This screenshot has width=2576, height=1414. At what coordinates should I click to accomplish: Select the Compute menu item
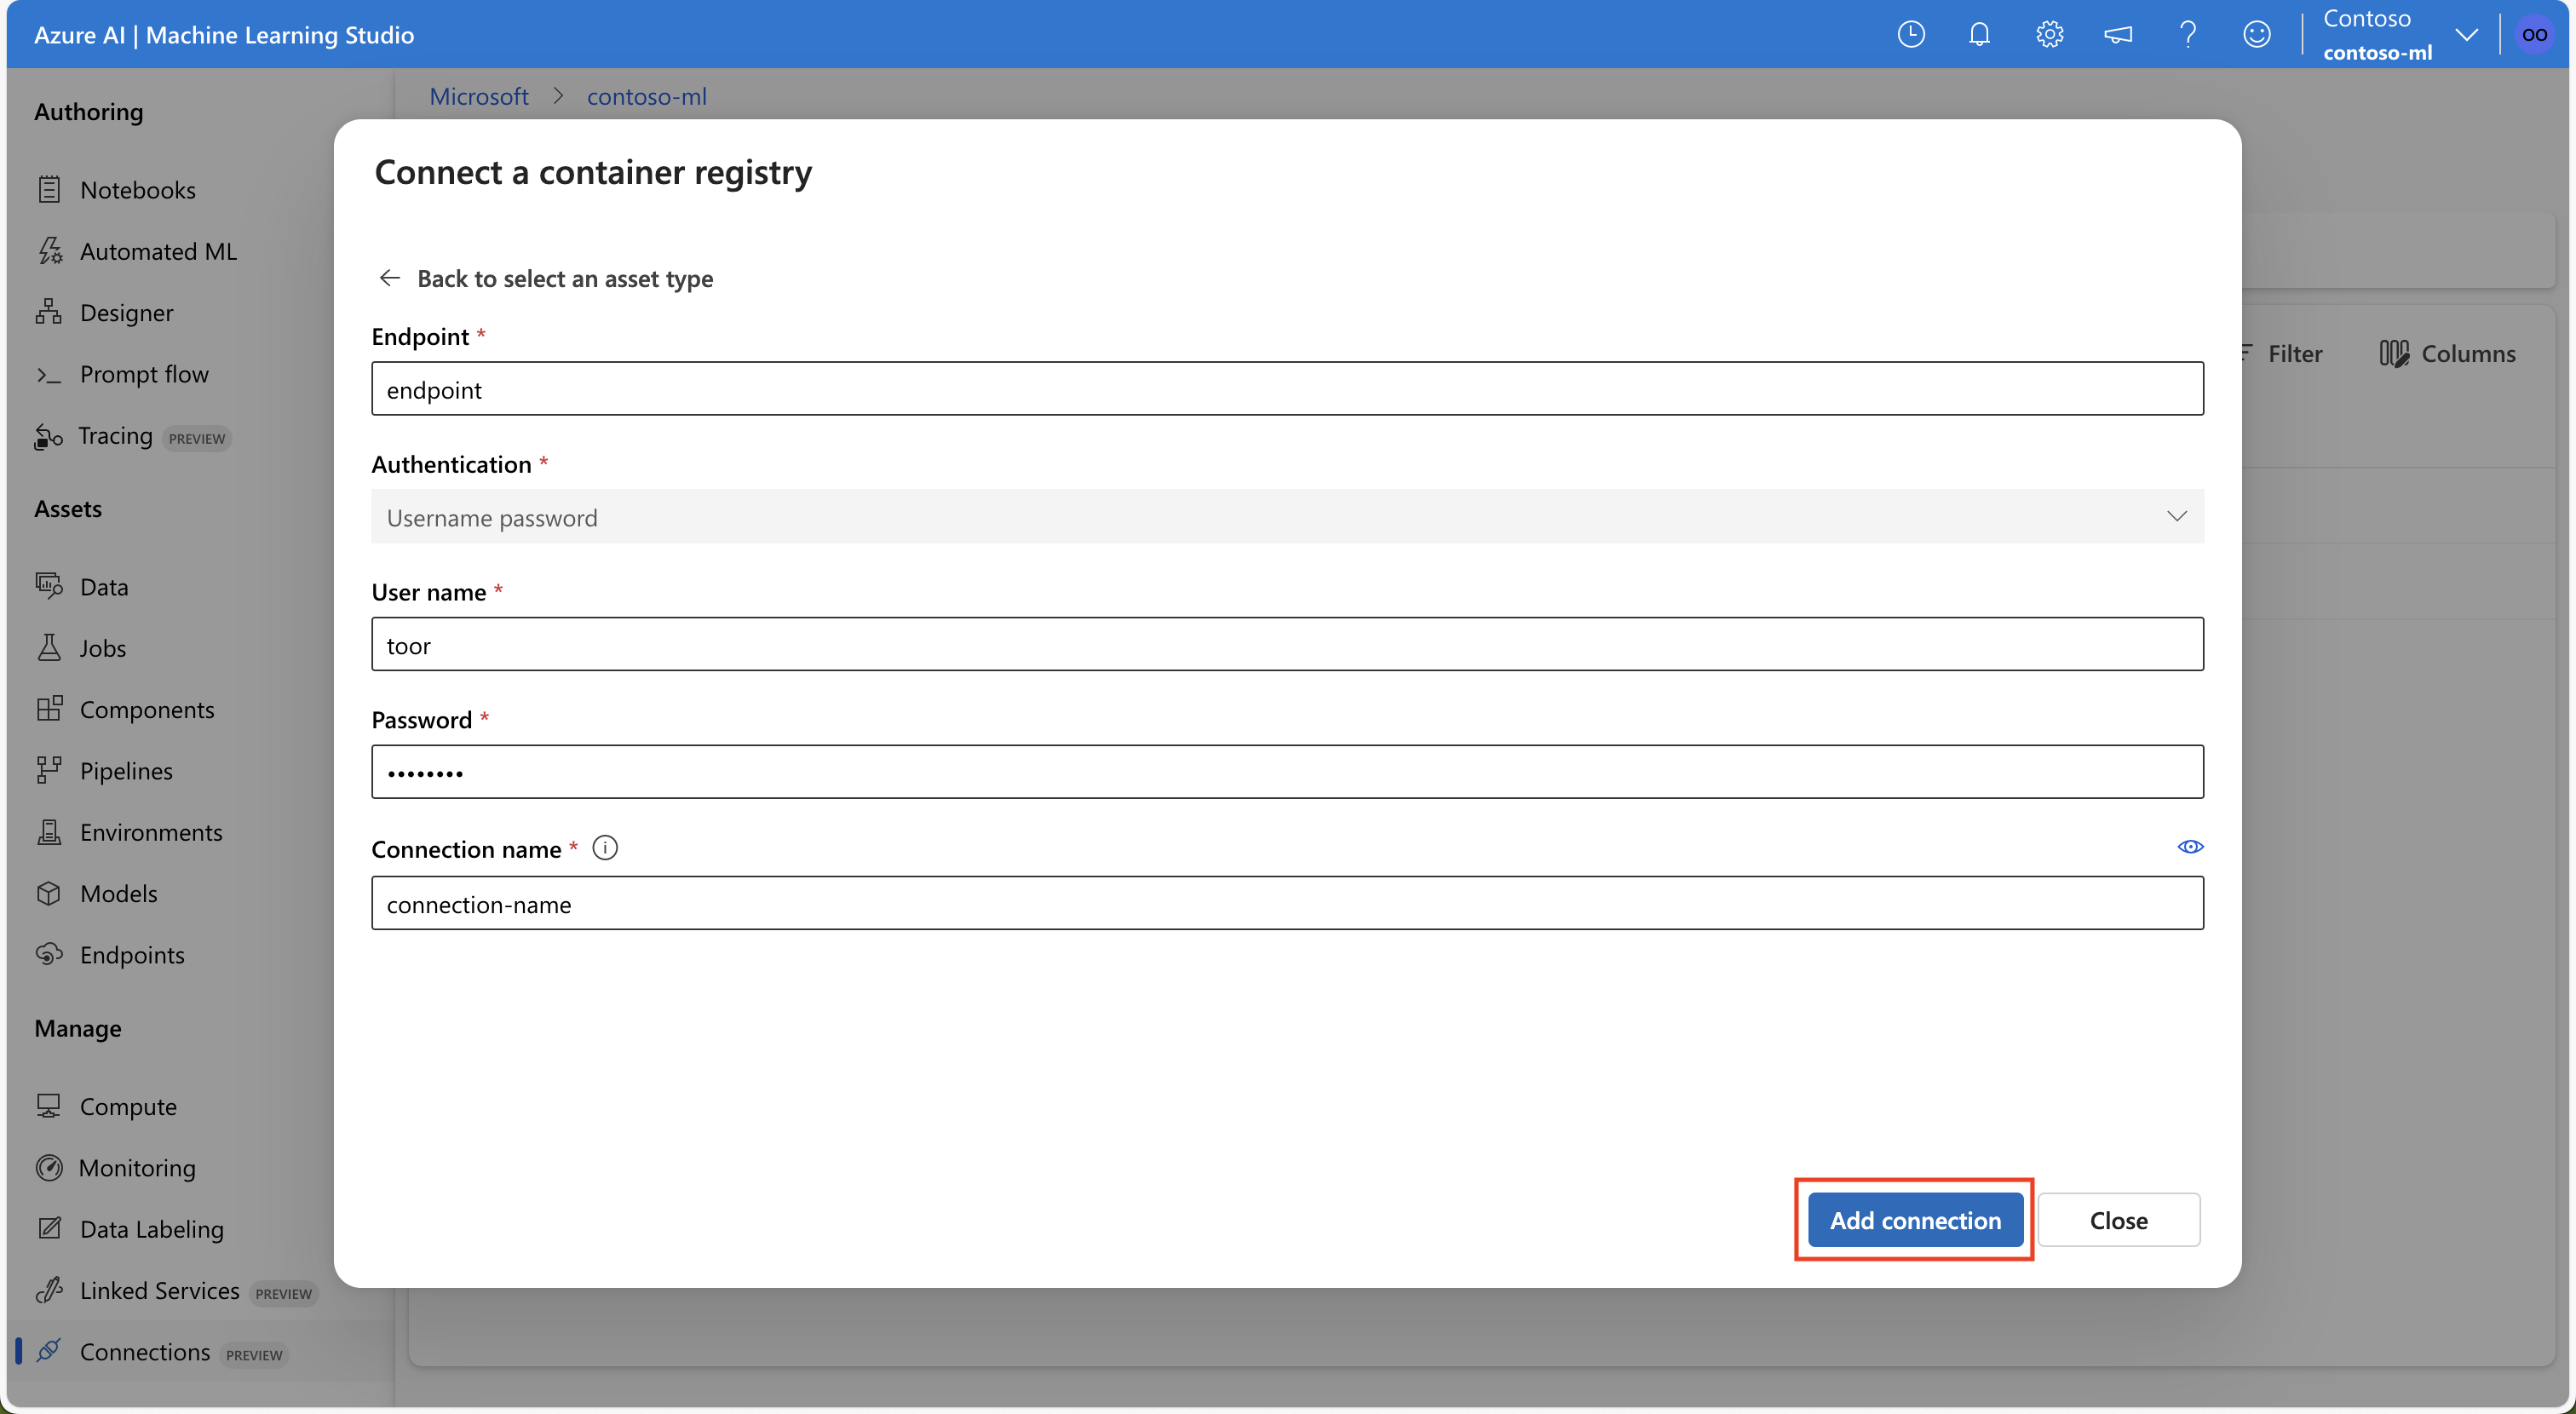tap(127, 1102)
